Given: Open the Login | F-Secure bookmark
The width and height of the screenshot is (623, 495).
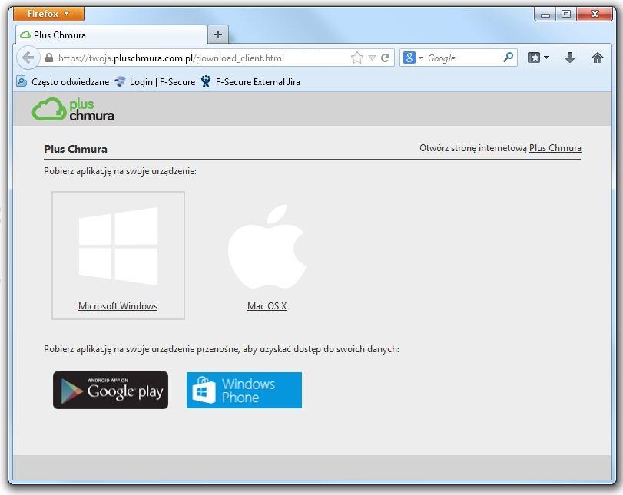Looking at the screenshot, I should [x=154, y=82].
